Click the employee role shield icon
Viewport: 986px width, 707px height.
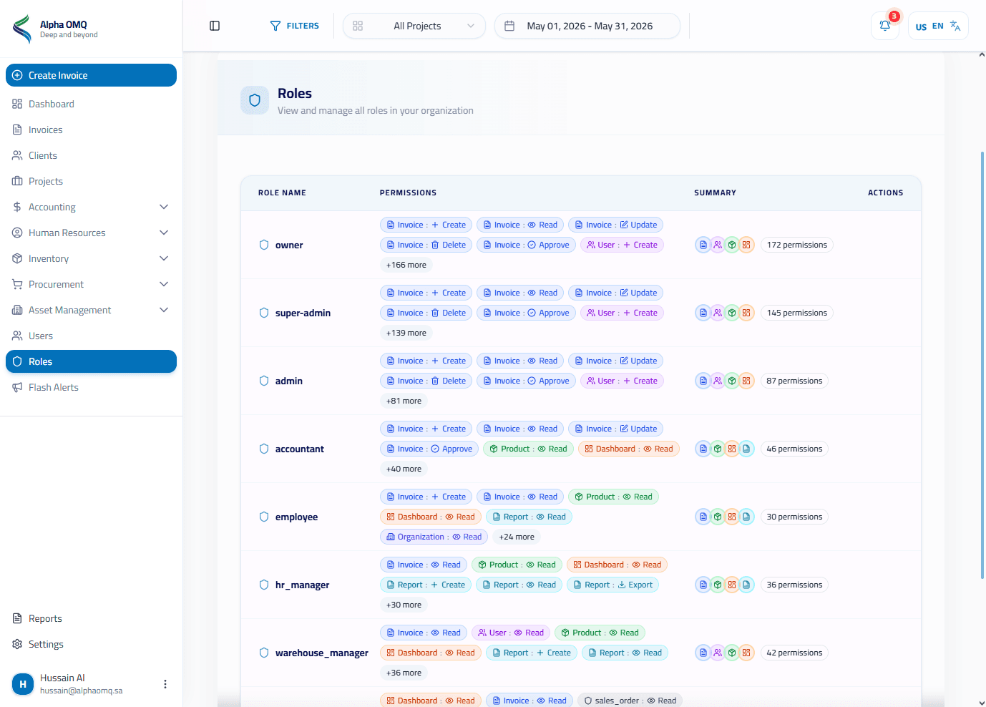click(x=264, y=517)
